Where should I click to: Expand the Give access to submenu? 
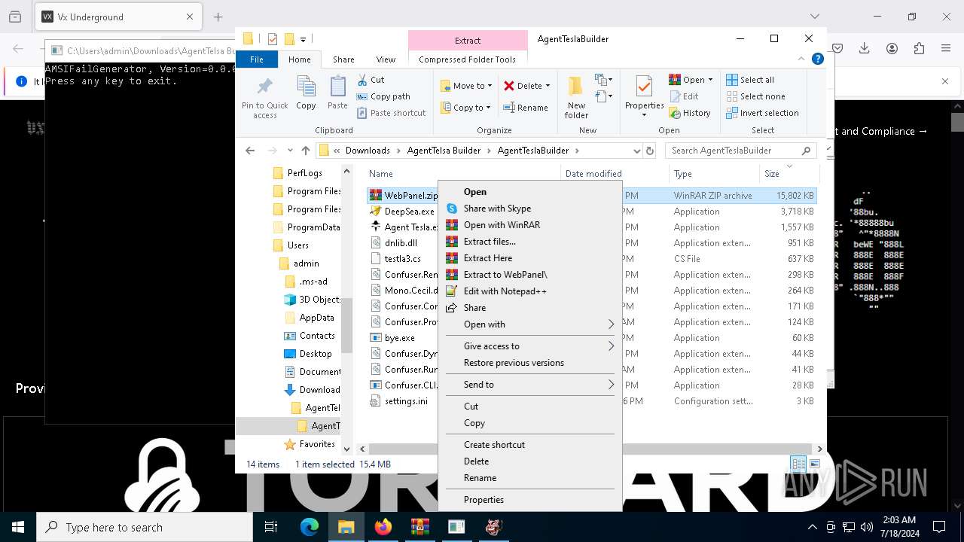pos(530,346)
